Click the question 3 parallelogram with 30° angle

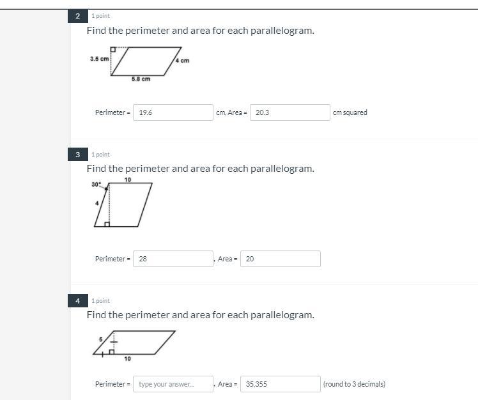click(x=123, y=204)
